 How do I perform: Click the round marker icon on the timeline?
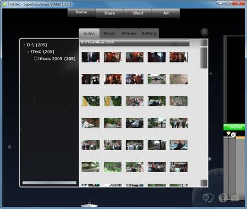233,135
